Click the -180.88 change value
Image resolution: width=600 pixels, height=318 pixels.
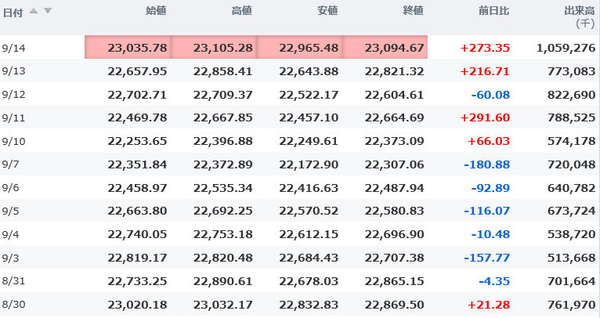pyautogui.click(x=487, y=164)
